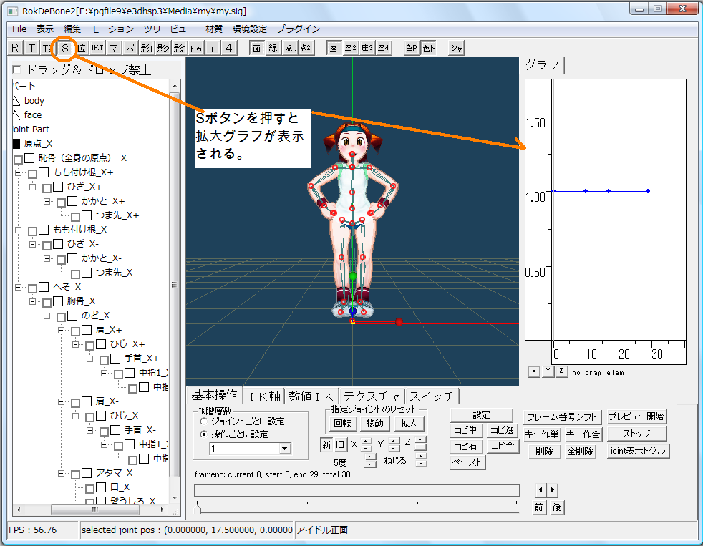
Task: Open the モーション menu
Action: [112, 29]
